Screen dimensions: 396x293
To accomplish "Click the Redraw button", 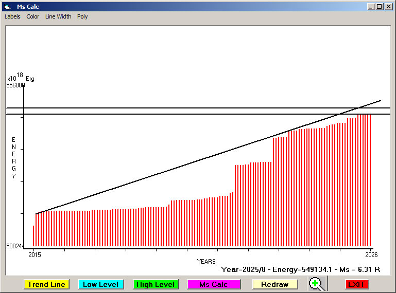I will pos(274,284).
